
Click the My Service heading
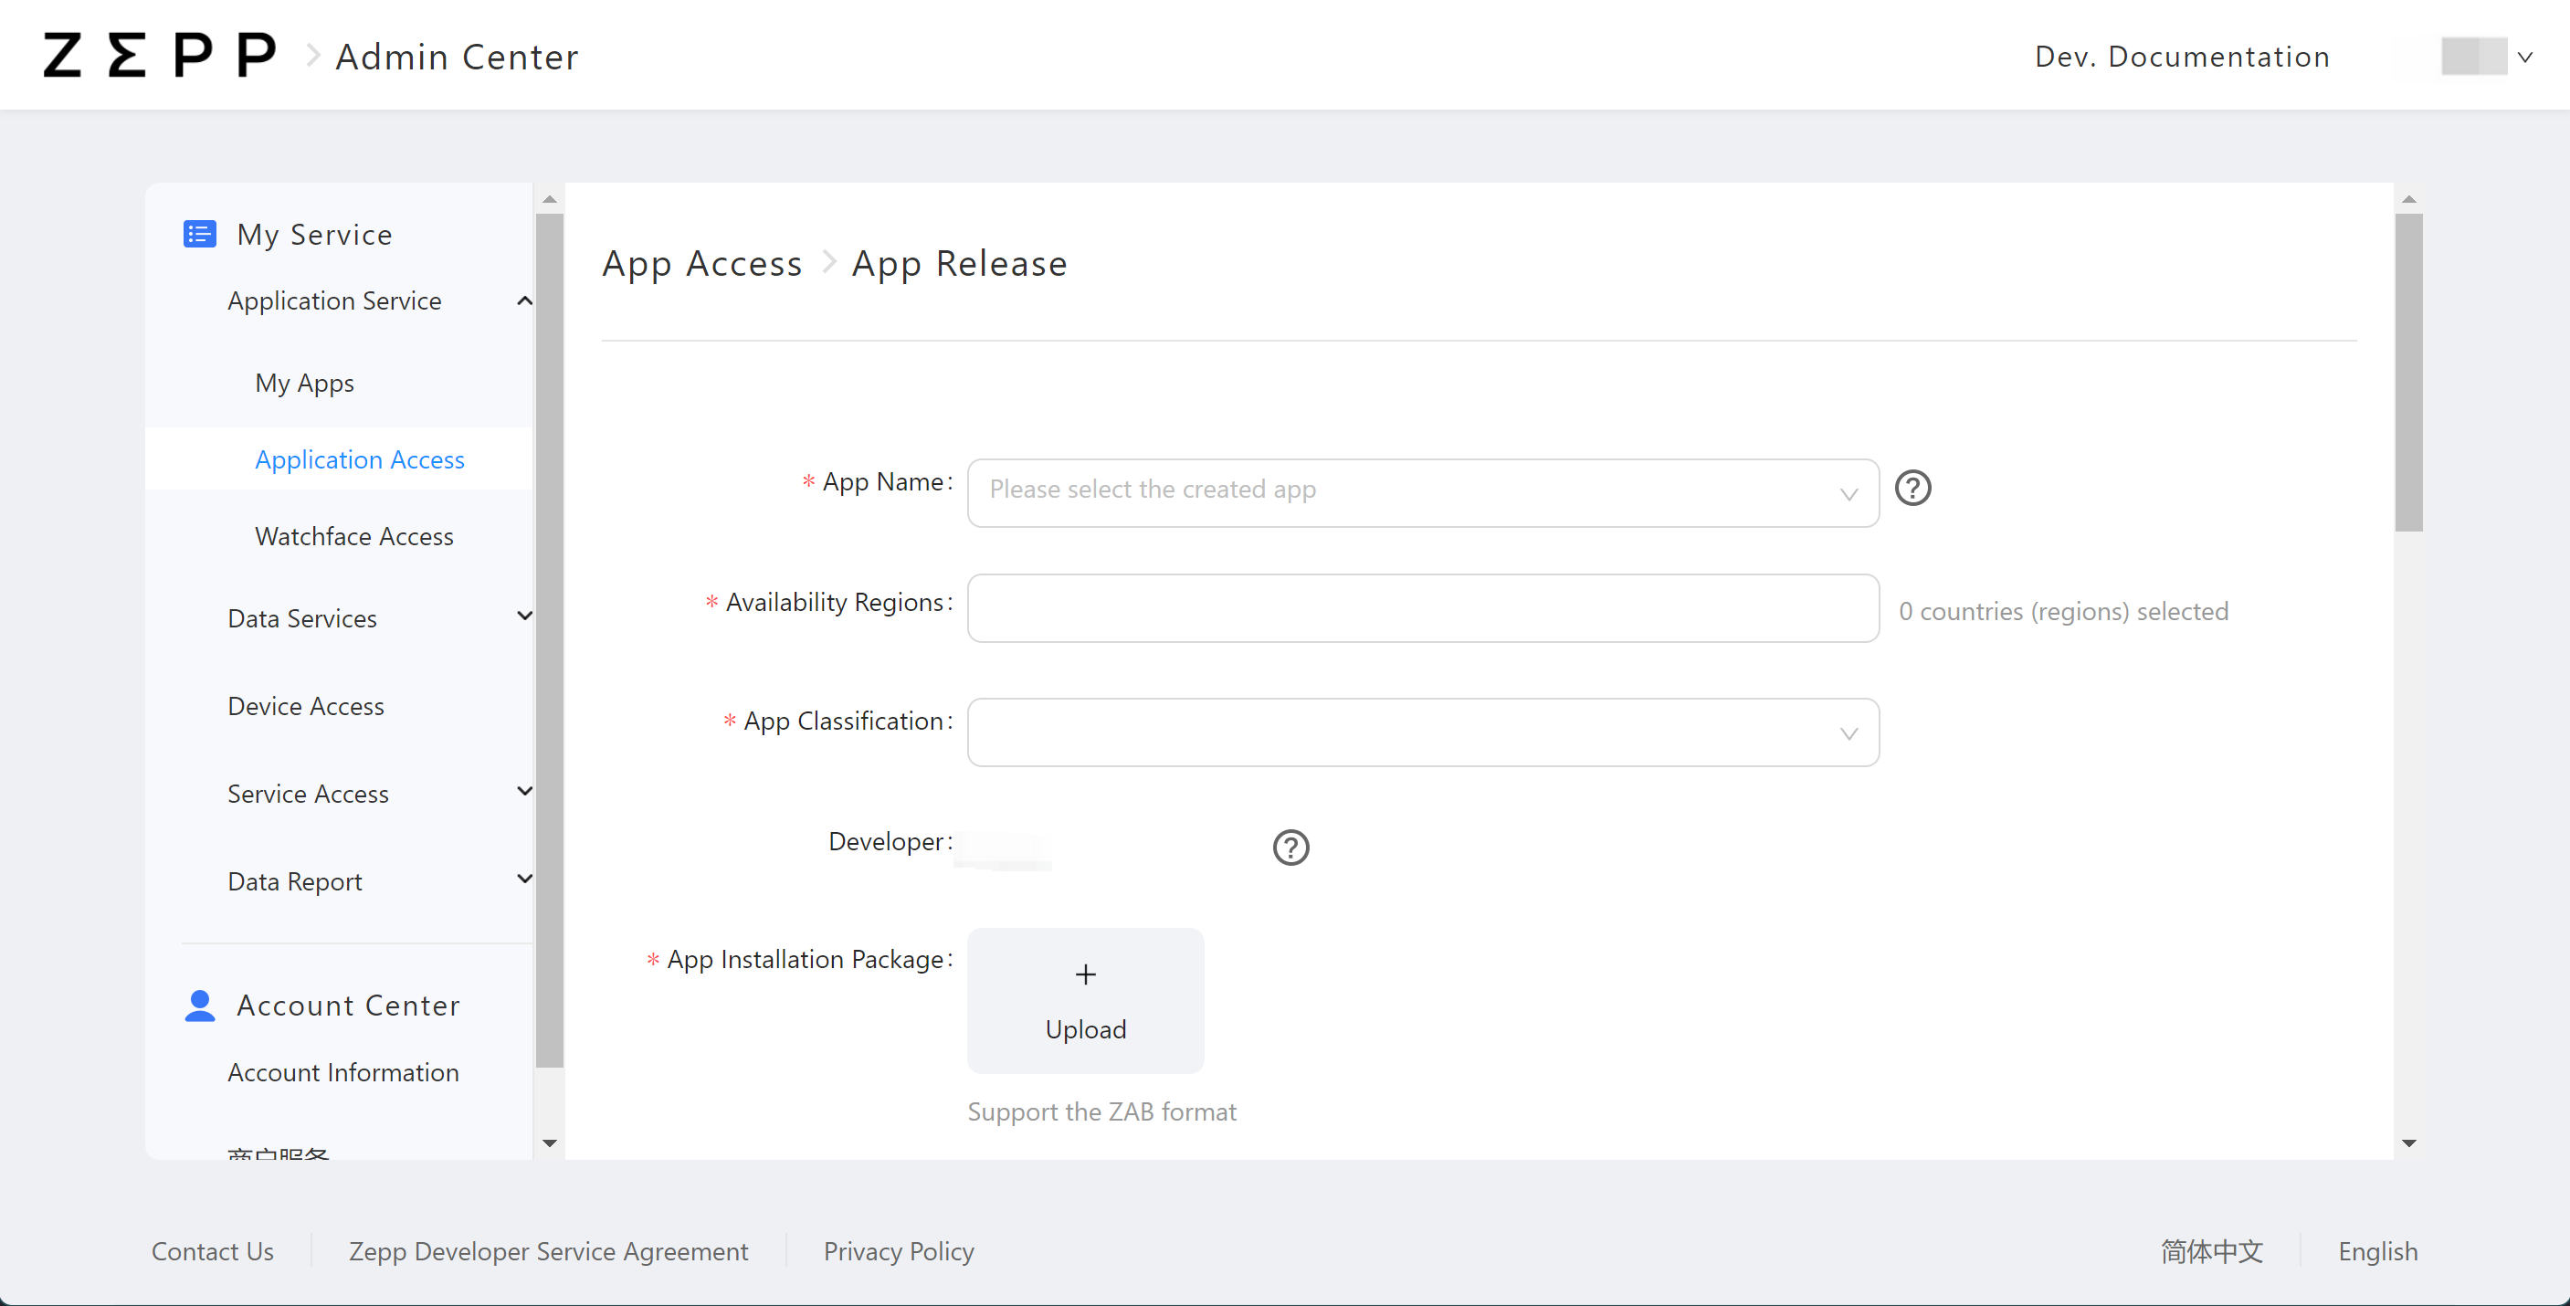(314, 235)
